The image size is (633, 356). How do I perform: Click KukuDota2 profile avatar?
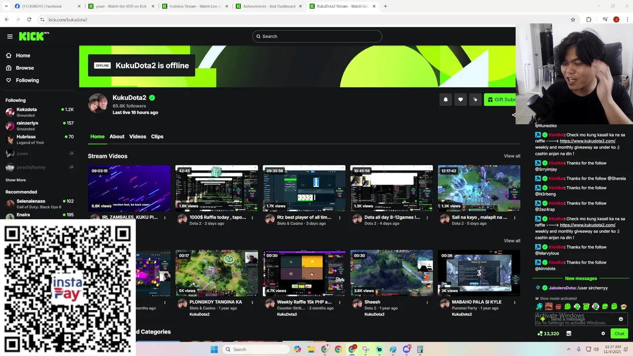click(98, 103)
